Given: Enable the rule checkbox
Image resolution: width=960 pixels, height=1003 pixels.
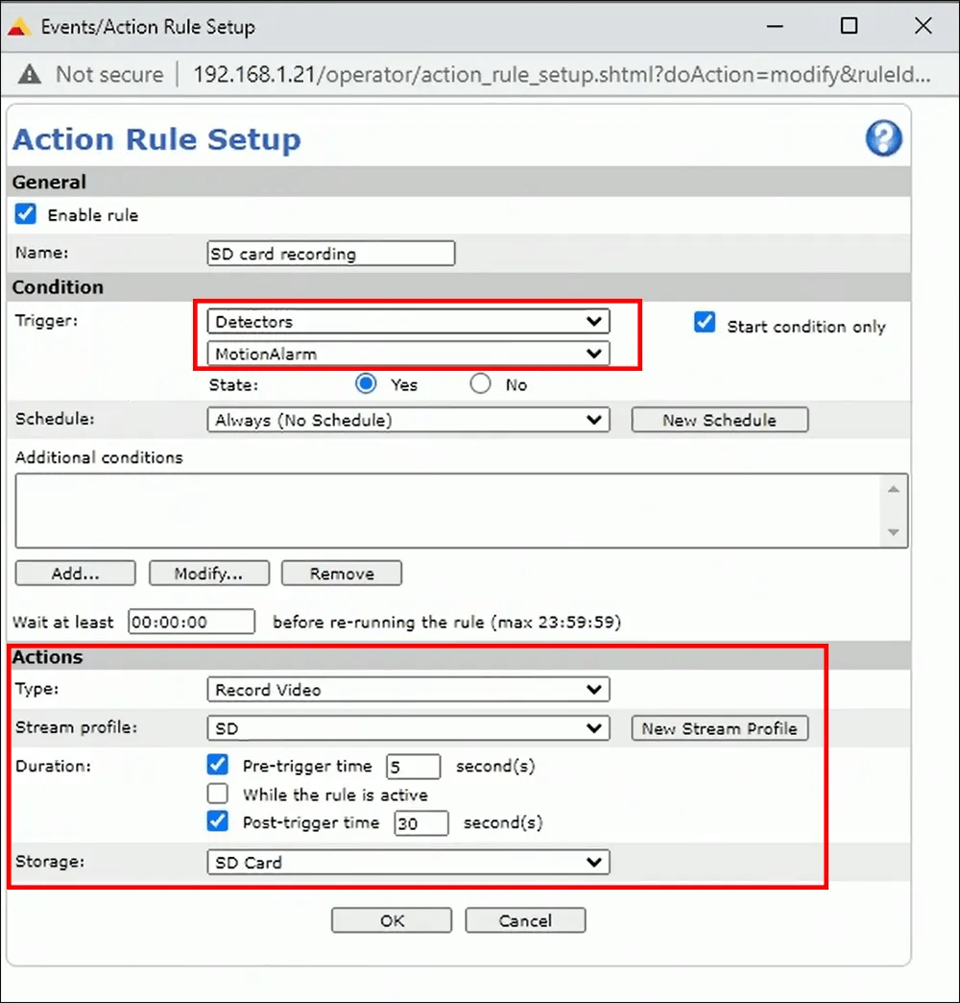Looking at the screenshot, I should click(24, 214).
